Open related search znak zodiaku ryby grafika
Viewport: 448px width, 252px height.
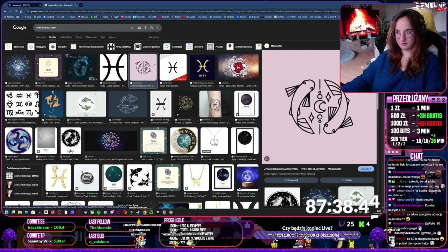(23, 176)
